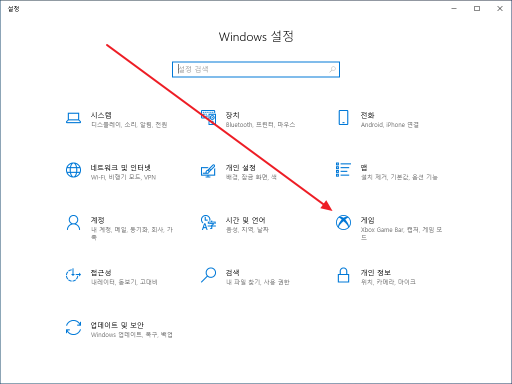Open the 시간 및 언어 icon

(x=208, y=222)
